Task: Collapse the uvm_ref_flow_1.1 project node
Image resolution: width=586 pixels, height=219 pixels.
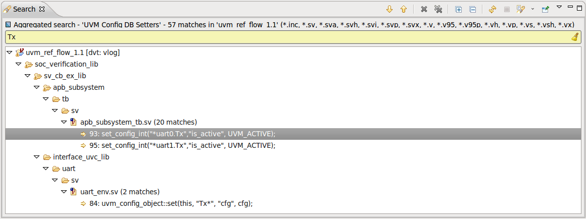Action: pyautogui.click(x=10, y=53)
